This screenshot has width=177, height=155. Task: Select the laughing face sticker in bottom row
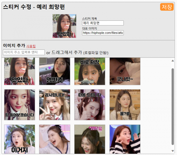(x=90, y=139)
